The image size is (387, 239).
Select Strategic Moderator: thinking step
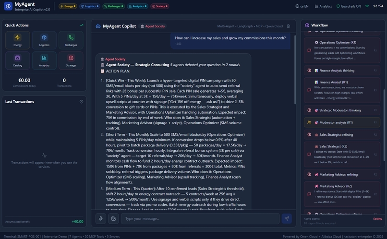(x=342, y=110)
